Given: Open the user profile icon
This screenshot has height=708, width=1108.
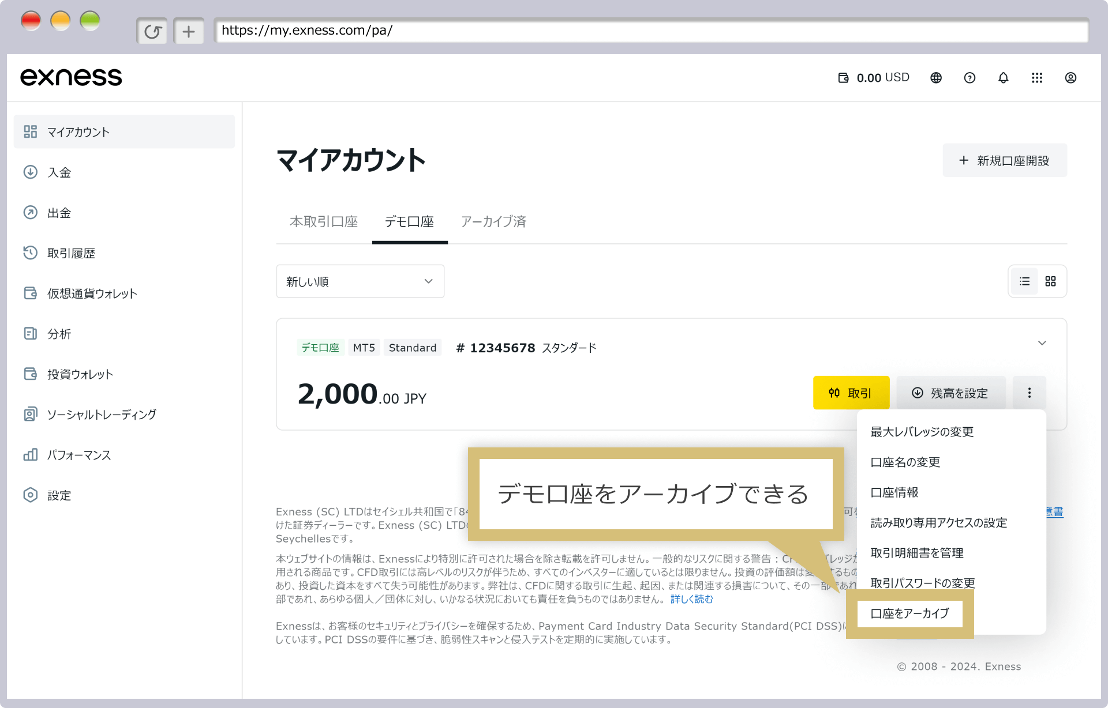Looking at the screenshot, I should [1070, 78].
